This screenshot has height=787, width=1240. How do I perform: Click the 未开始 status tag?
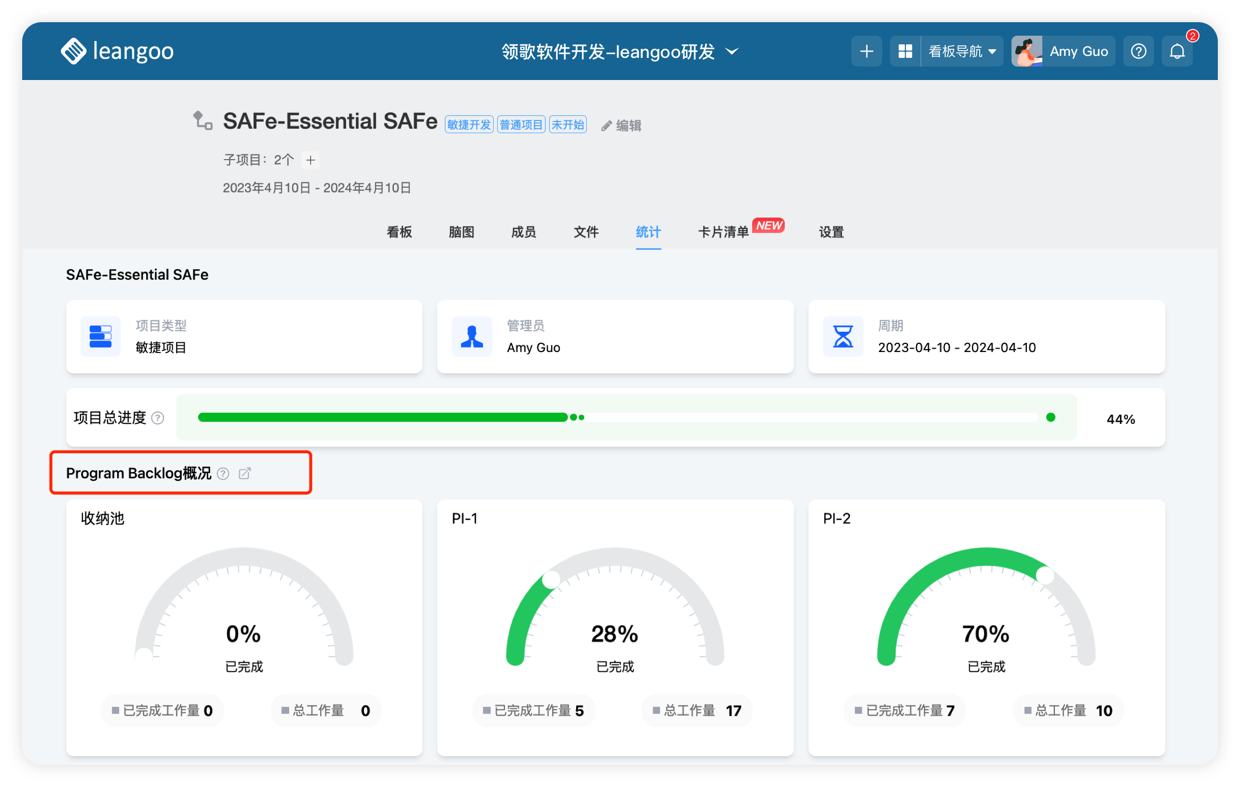tap(567, 124)
